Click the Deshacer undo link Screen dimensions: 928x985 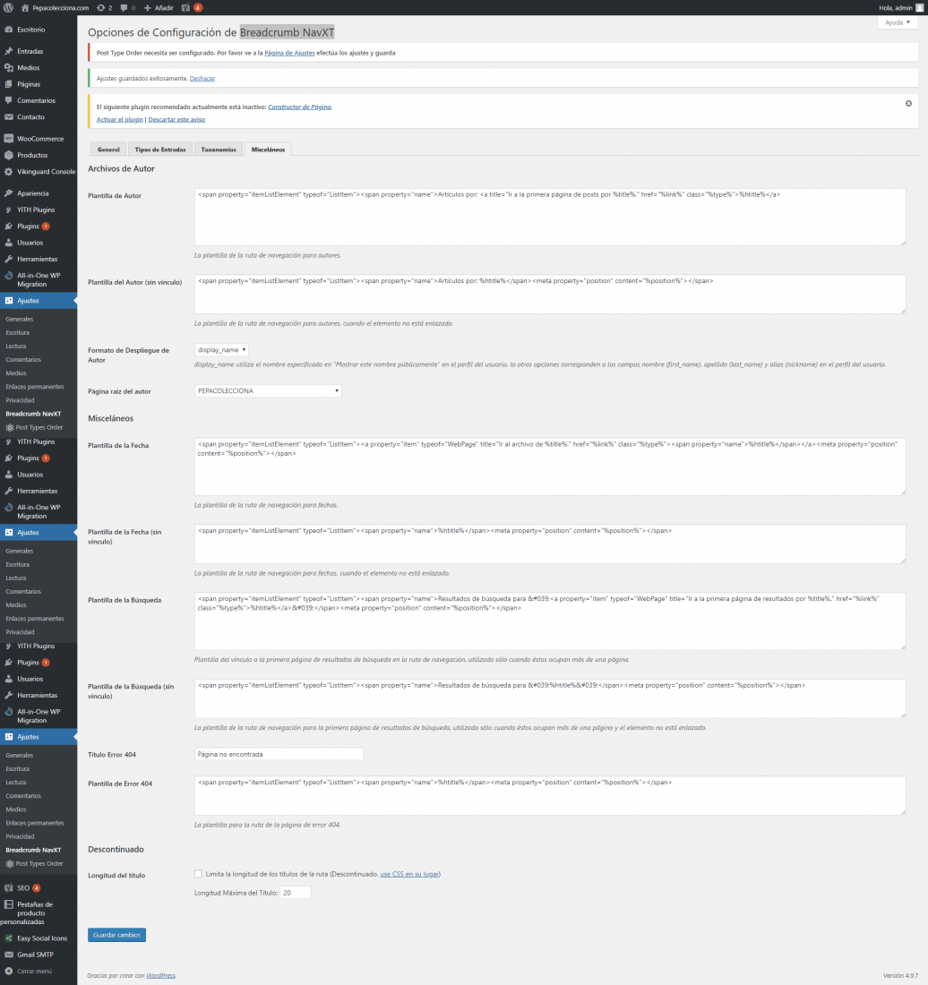[x=202, y=79]
